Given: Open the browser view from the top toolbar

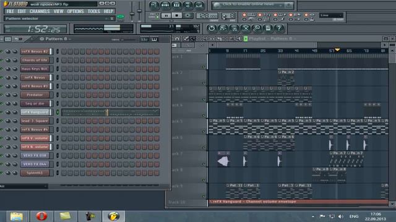Looking at the screenshot, I should click(x=187, y=5).
